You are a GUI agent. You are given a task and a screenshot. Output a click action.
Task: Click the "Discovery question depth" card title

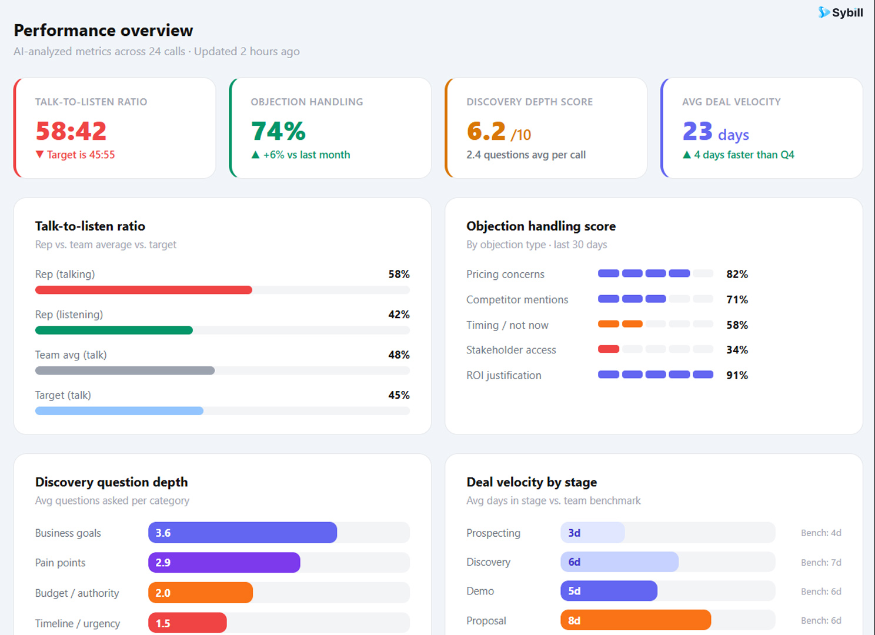click(112, 482)
